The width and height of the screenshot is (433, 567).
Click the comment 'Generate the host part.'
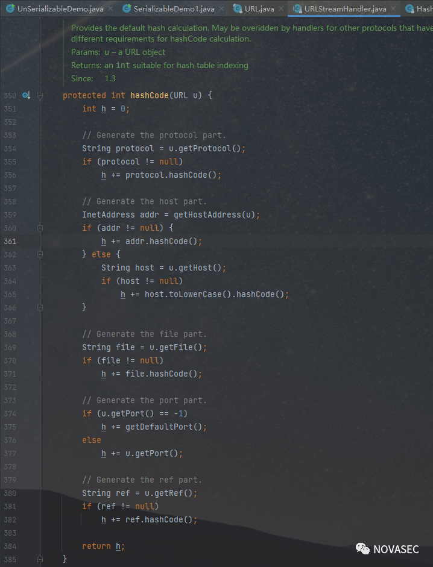pyautogui.click(x=145, y=201)
